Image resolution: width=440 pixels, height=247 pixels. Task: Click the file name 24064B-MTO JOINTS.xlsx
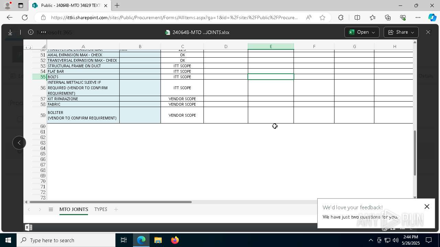tap(201, 32)
